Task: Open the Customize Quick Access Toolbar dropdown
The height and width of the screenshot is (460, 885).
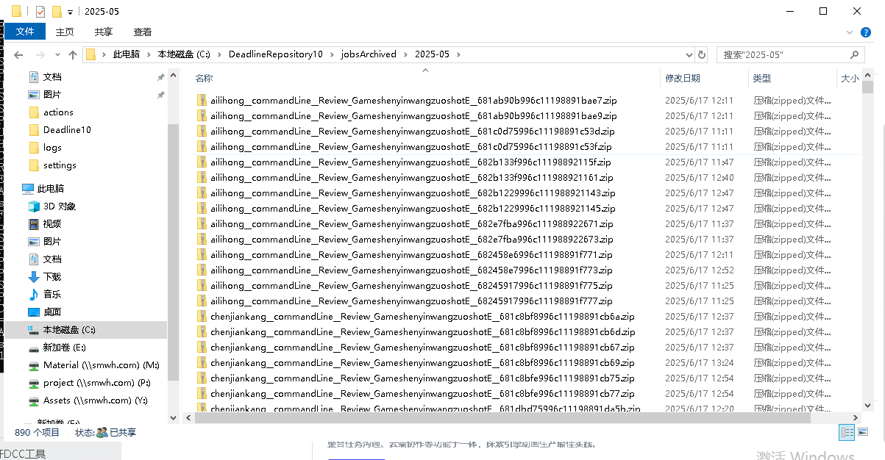Action: pos(70,12)
